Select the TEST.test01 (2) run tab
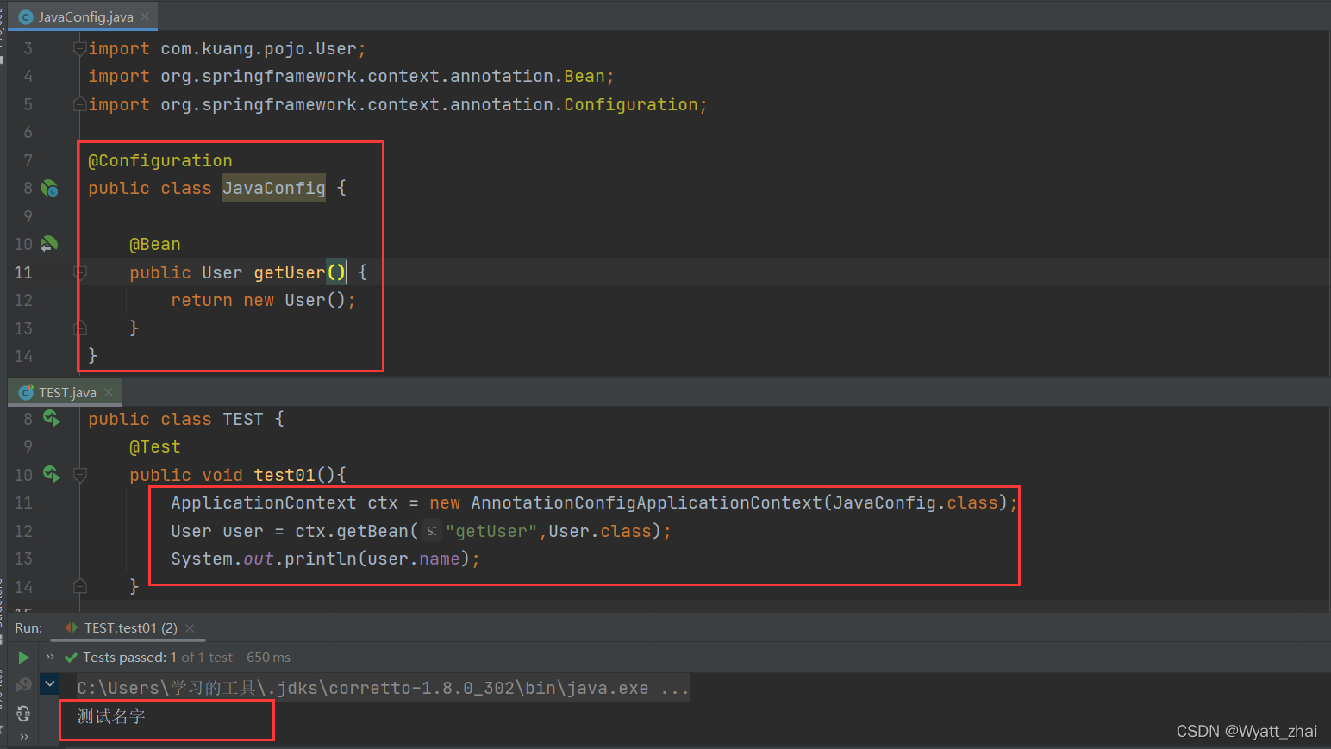 (x=129, y=627)
